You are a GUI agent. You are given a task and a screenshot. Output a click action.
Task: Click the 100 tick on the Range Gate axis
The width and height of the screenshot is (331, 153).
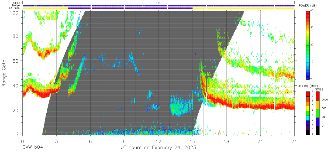point(14,12)
